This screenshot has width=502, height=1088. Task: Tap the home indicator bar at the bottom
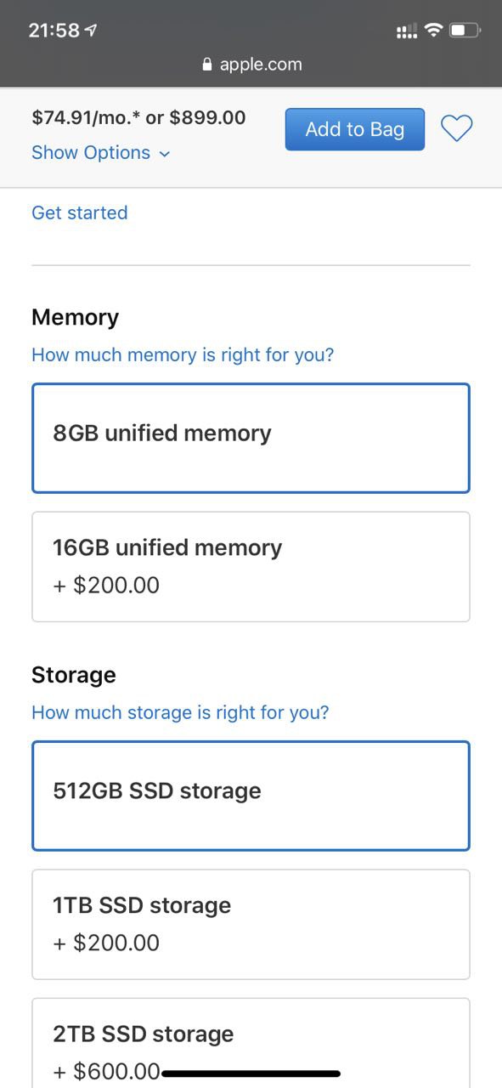point(251,1074)
